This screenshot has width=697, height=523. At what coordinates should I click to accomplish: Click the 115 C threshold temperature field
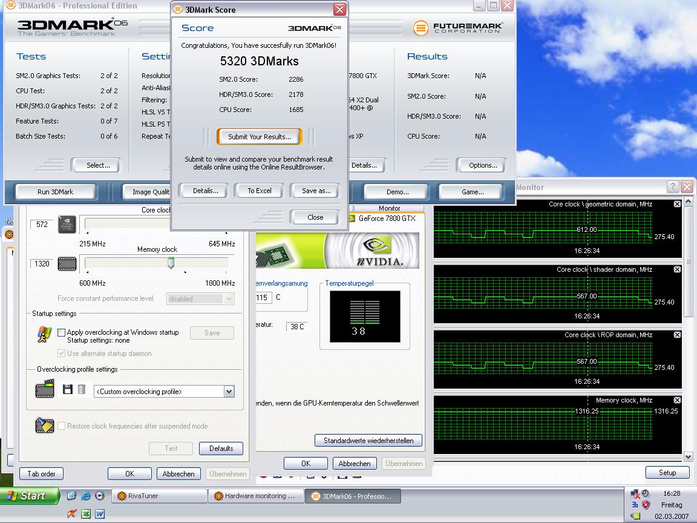coord(263,298)
